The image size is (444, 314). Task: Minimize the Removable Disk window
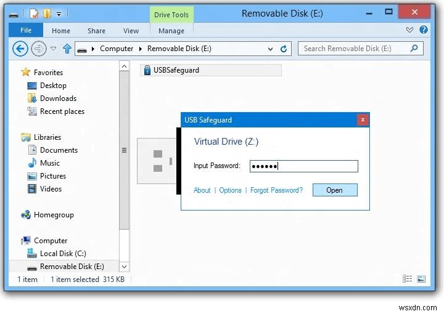click(369, 13)
